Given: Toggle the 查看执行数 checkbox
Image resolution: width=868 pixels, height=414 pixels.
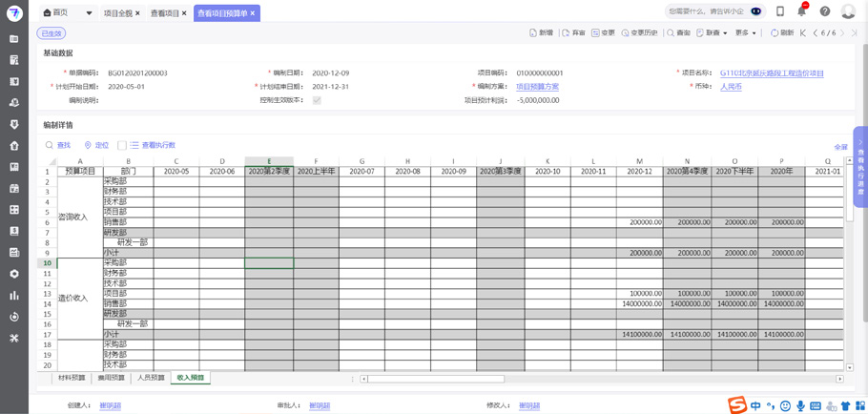Looking at the screenshot, I should click(x=122, y=145).
